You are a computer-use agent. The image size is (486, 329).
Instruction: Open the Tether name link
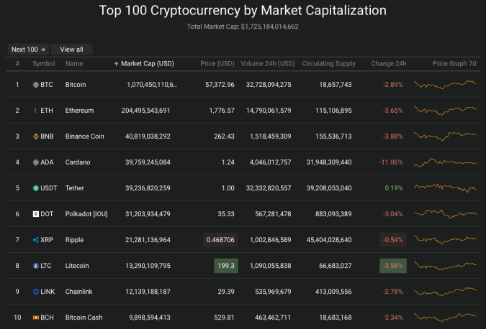[x=74, y=188]
